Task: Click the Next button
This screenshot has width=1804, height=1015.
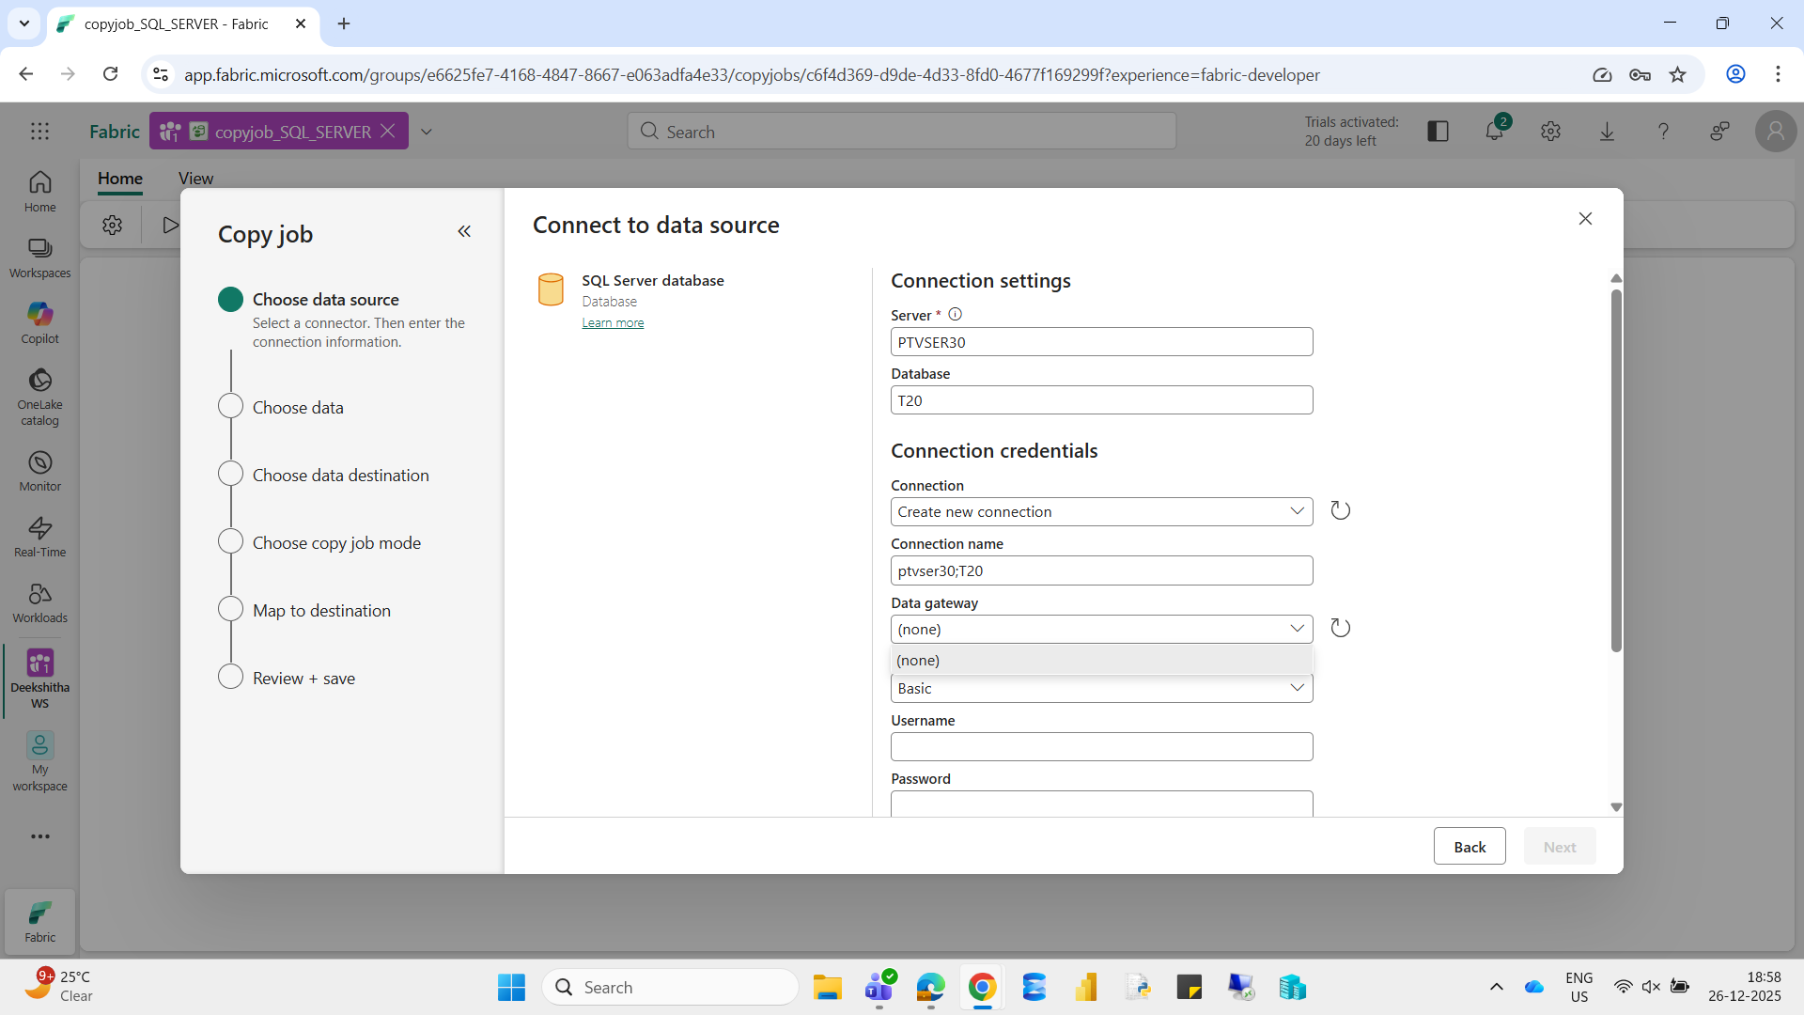Action: (1560, 847)
